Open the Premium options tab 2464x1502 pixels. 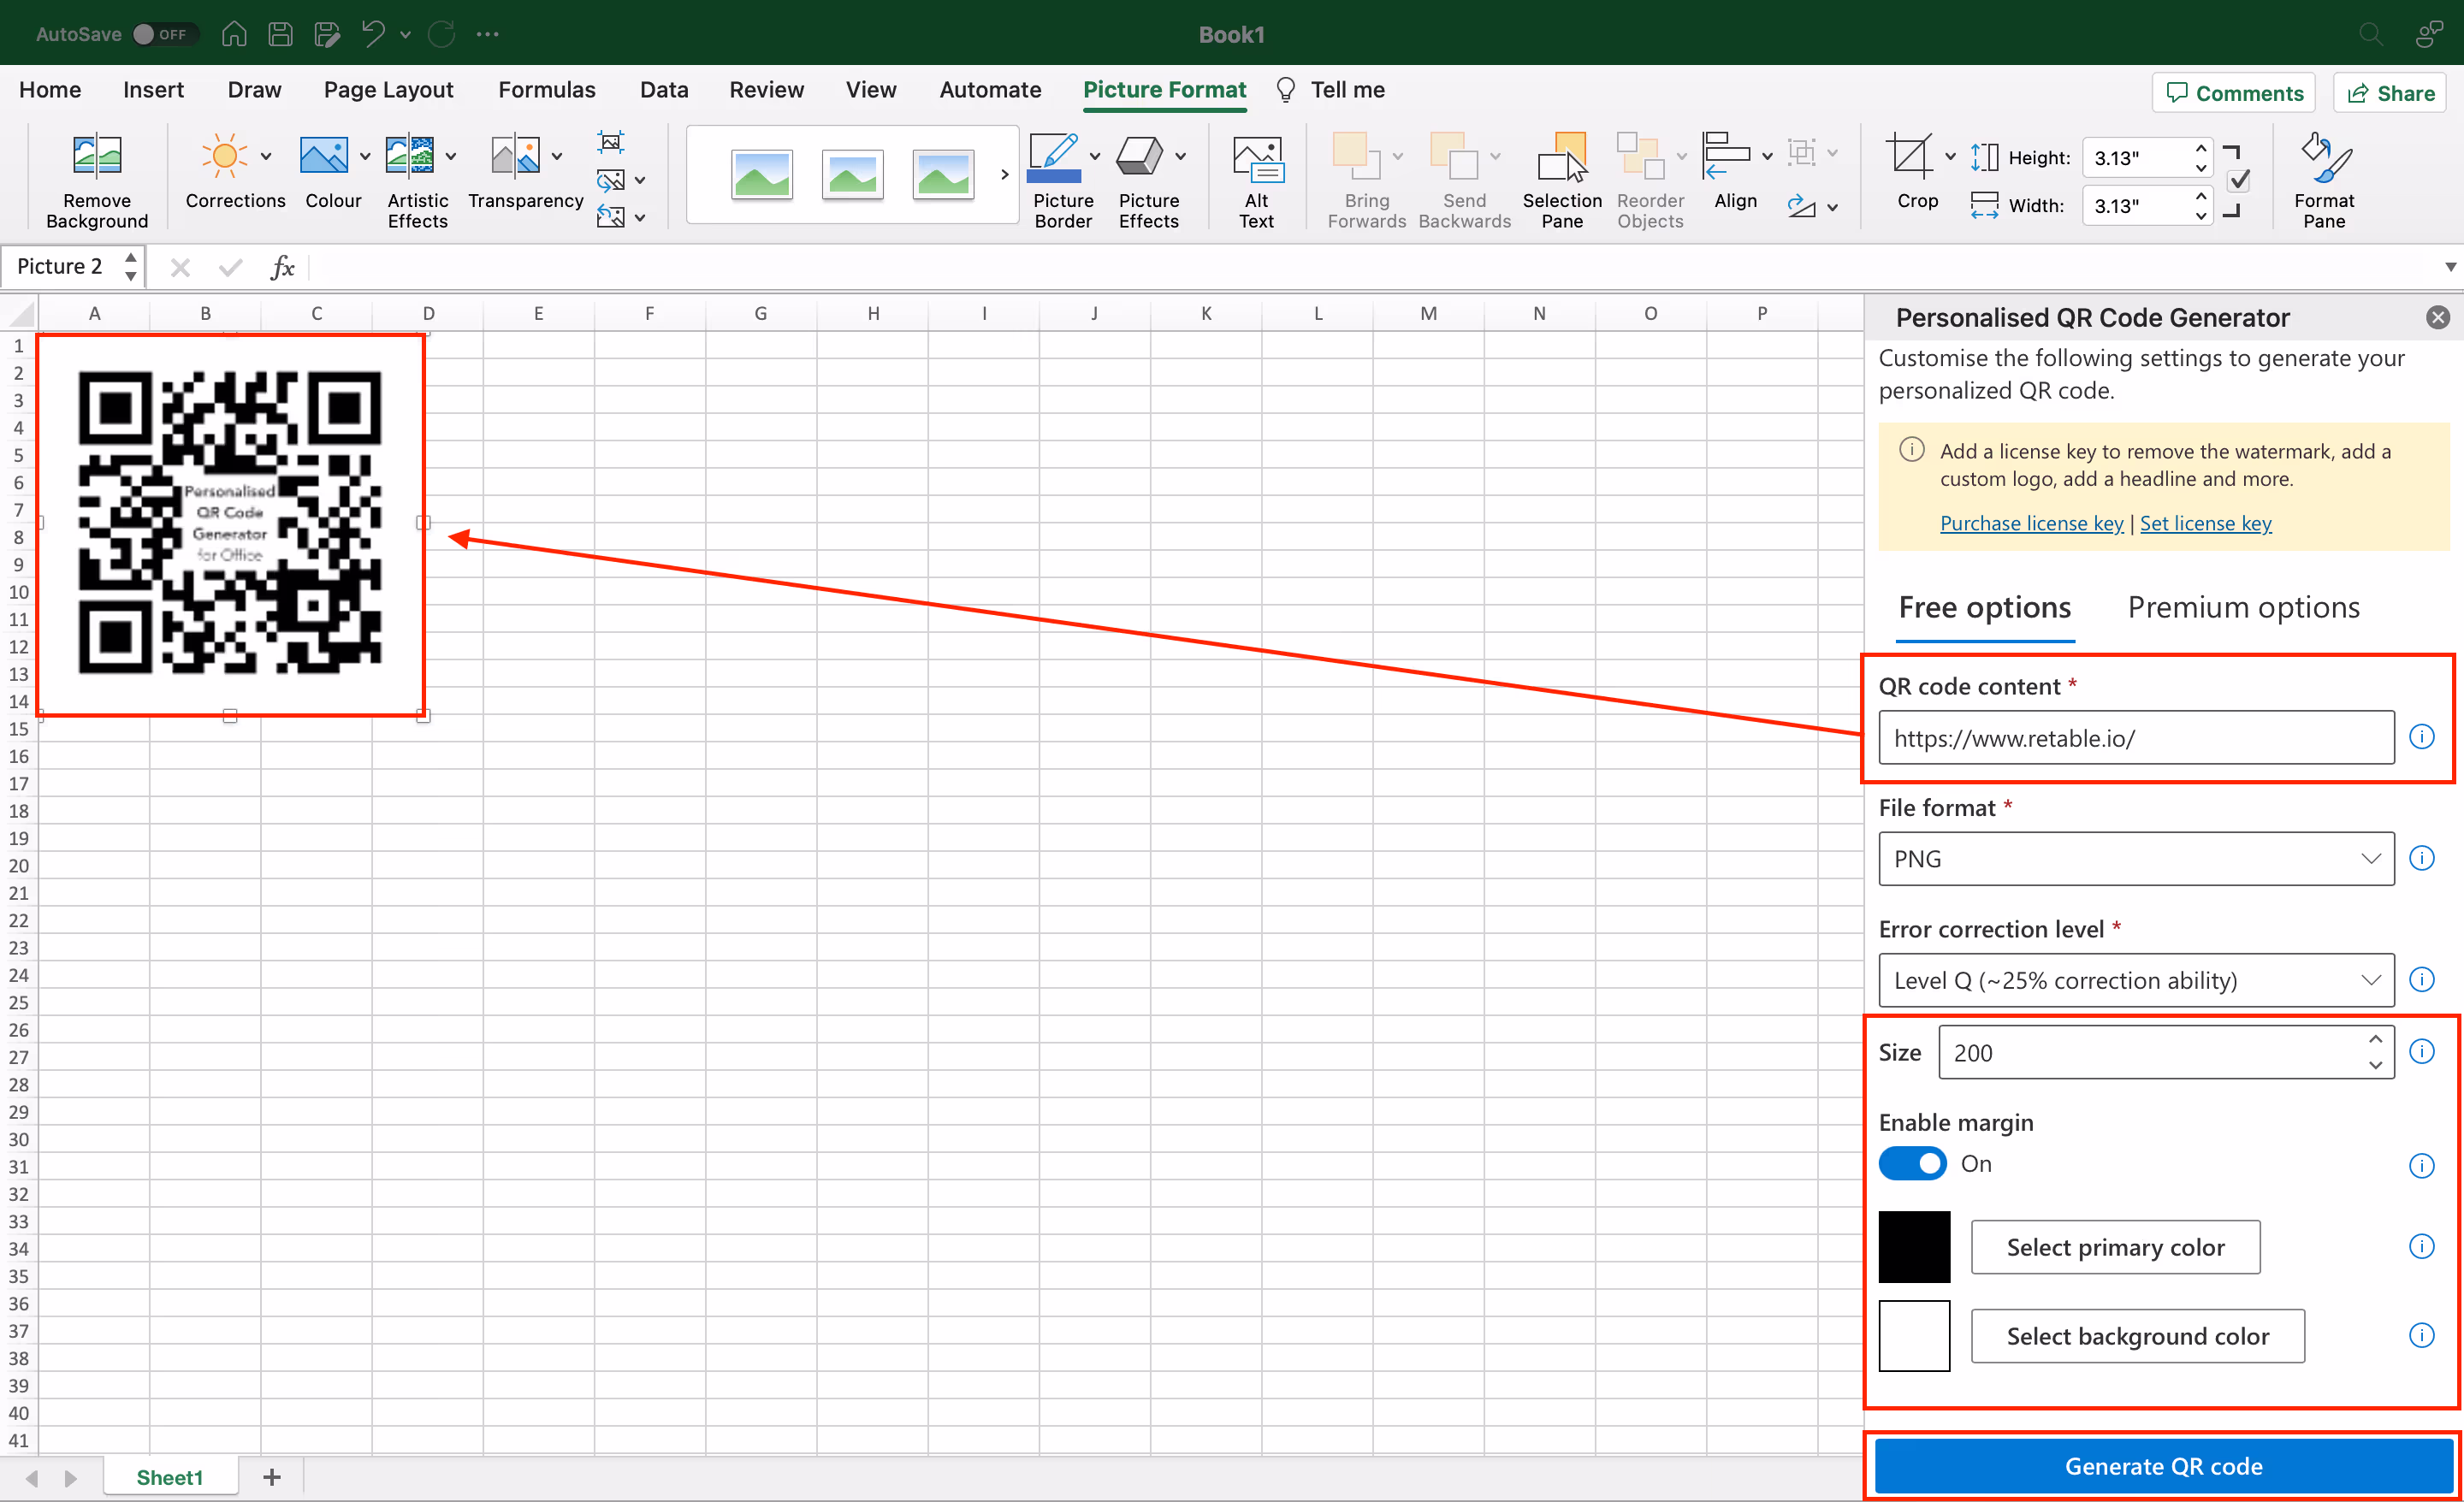[x=2243, y=607]
